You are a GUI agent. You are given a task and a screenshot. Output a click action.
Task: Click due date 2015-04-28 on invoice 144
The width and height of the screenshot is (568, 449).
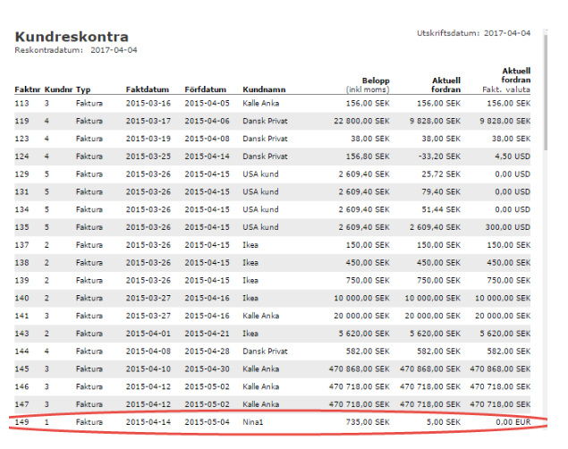208,350
